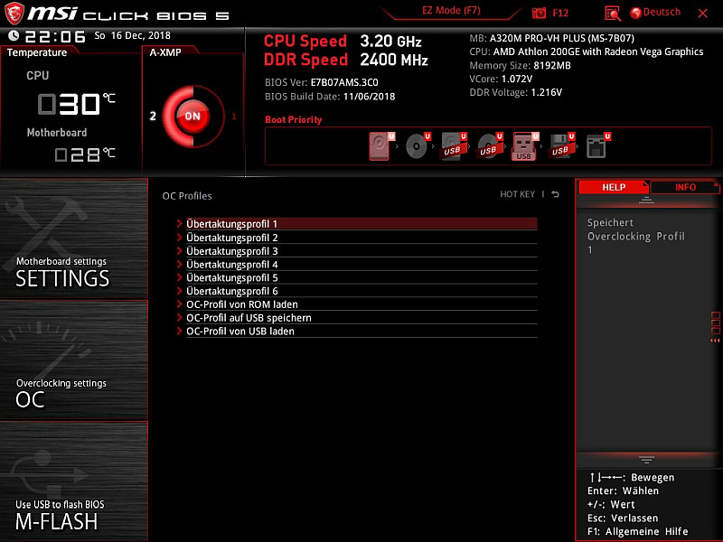This screenshot has width=723, height=542.
Task: Expand the chevron beside Übertaktungsprofil 4
Action: point(179,264)
